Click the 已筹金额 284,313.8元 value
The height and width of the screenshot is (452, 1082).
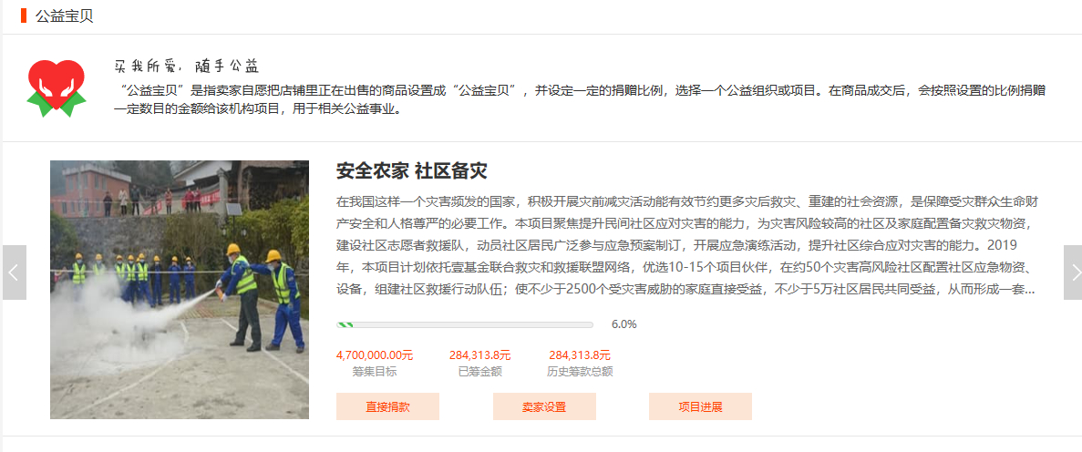pos(480,355)
